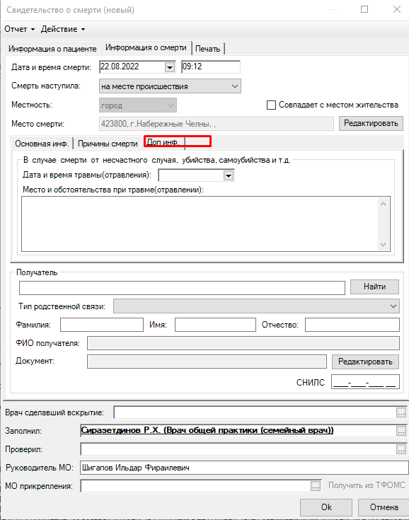Open the Отчет menu

[x=19, y=29]
